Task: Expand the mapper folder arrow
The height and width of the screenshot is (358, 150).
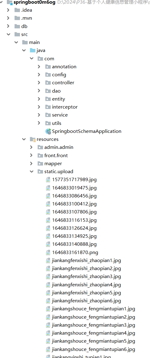Action: tap(31, 164)
